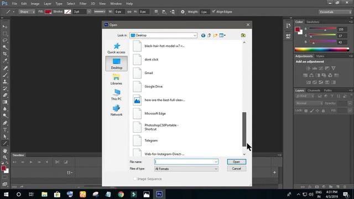The height and width of the screenshot is (199, 354).
Task: Open This PC in places bar
Action: [x=116, y=95]
